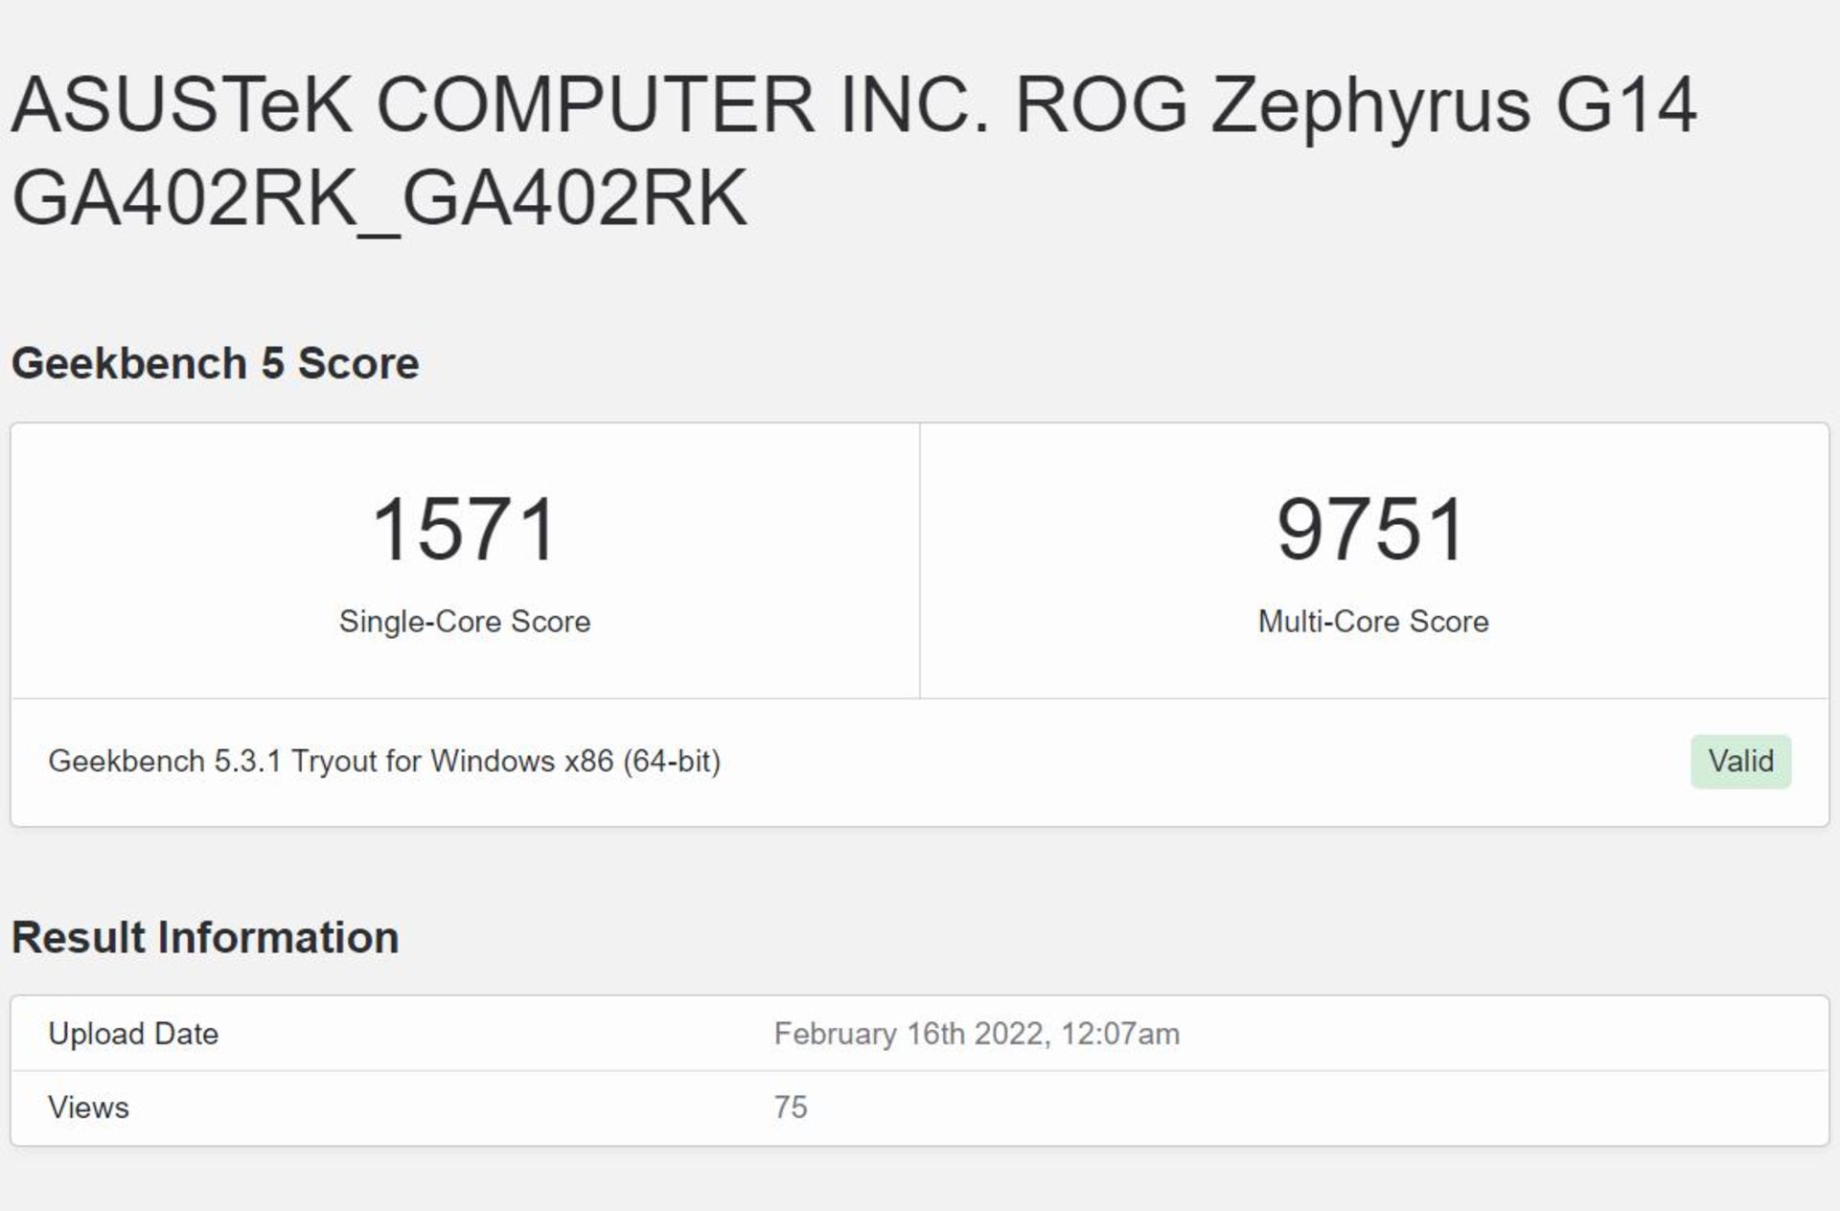1840x1211 pixels.
Task: Click the green Valid badge
Action: 1740,762
